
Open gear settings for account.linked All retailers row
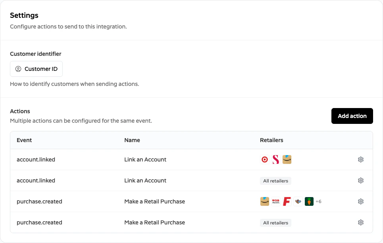coord(360,180)
